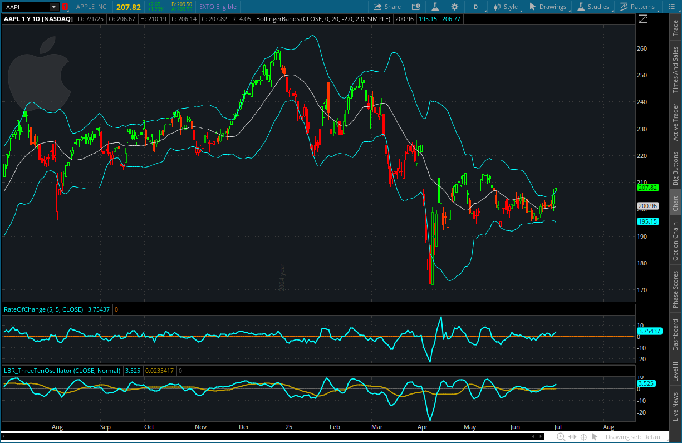Click the price axis scale curve icon
The width and height of the screenshot is (682, 443).
click(643, 19)
